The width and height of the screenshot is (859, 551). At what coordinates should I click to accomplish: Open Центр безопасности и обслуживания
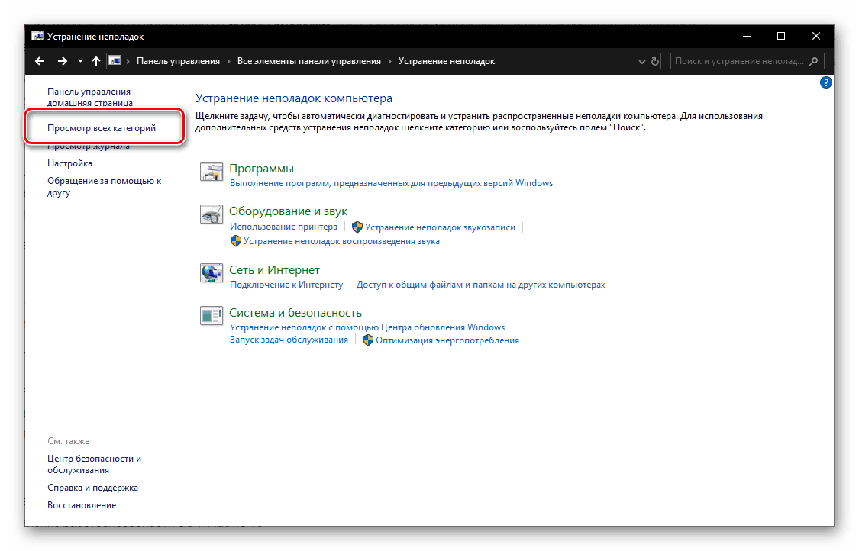pyautogui.click(x=94, y=465)
